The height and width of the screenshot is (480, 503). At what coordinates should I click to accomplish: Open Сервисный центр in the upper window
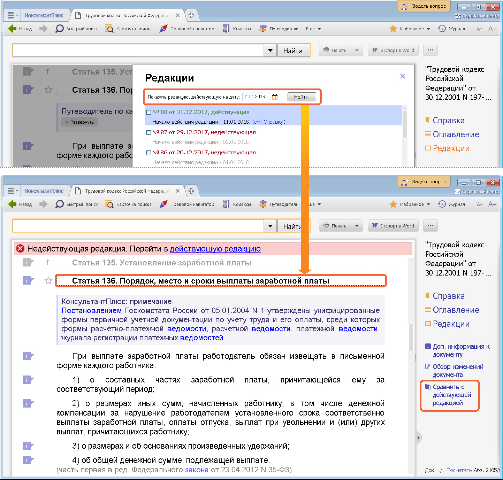click(477, 16)
